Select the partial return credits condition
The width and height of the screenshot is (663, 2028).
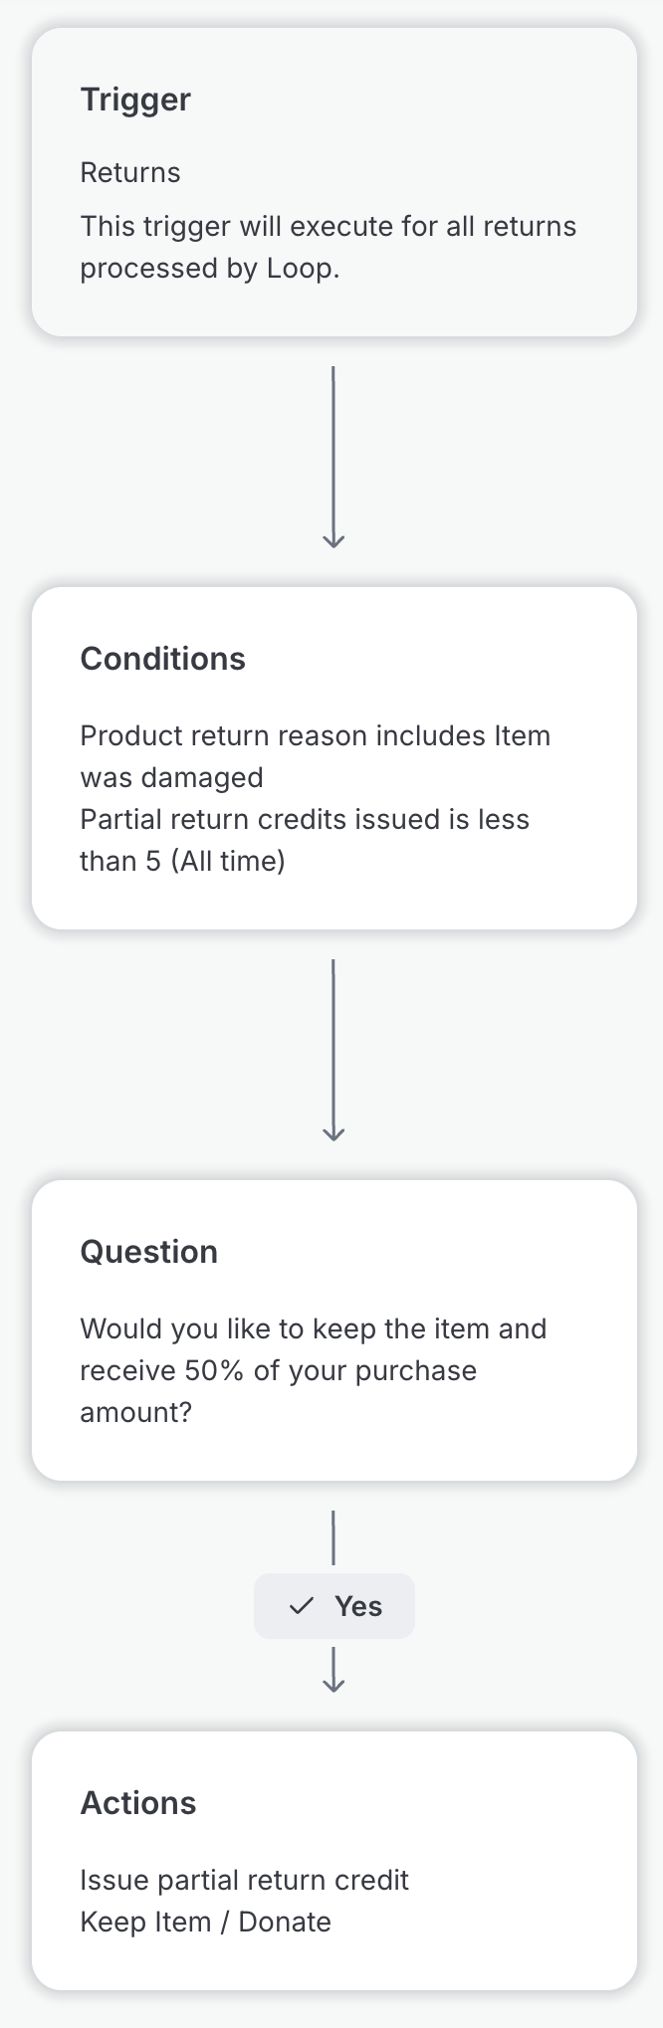304,840
